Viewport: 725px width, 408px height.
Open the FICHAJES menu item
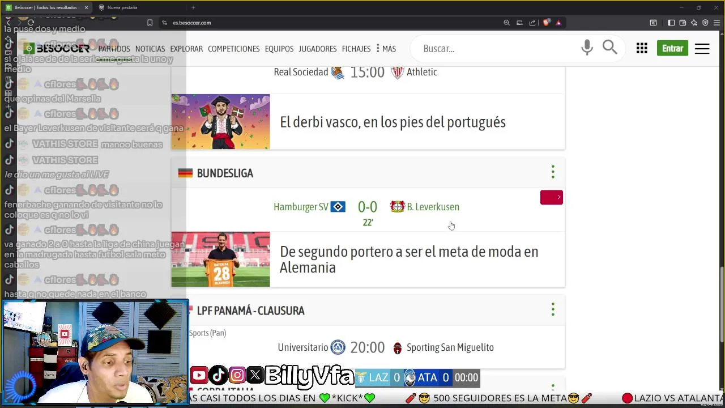point(356,49)
